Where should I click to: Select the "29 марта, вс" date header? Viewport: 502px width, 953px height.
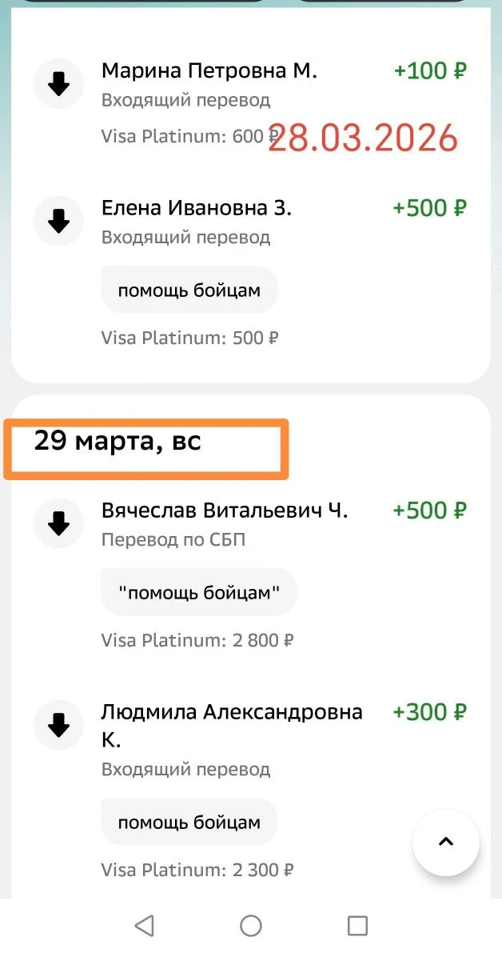(118, 441)
